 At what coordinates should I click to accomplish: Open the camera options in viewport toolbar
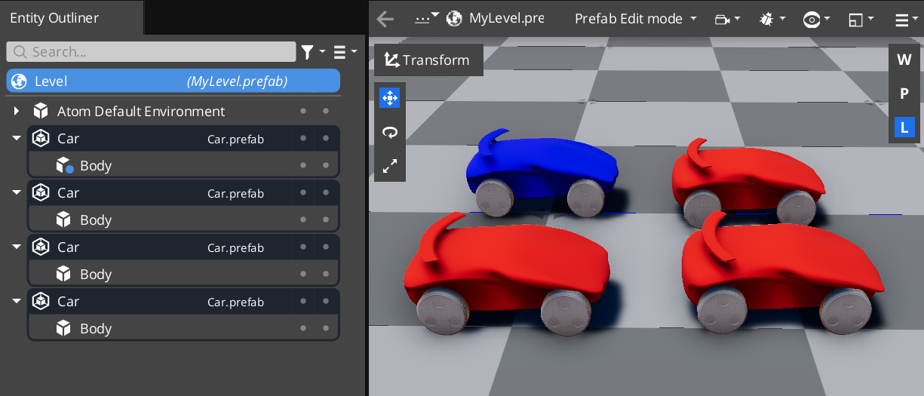point(727,19)
